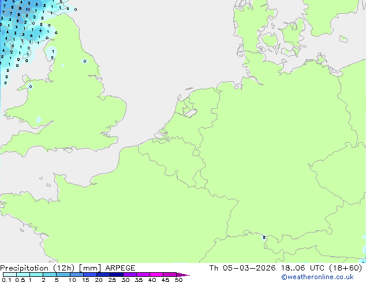This screenshot has height=282, width=366.
Task: Pick the 2–5 mm legend swatch
Action: pos(50,275)
